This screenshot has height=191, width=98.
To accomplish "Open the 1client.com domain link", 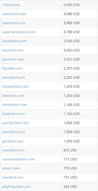I will click(11, 5).
